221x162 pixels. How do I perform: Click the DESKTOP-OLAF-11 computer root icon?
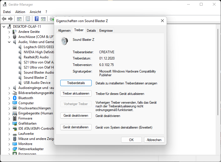9,26
